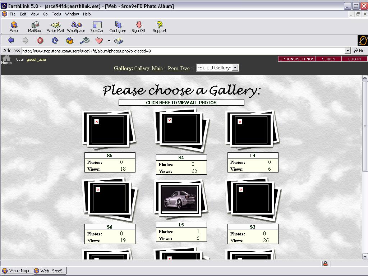Viewport: 368px width, 276px height.
Task: Open the Select Gallery dropdown
Action: point(217,68)
